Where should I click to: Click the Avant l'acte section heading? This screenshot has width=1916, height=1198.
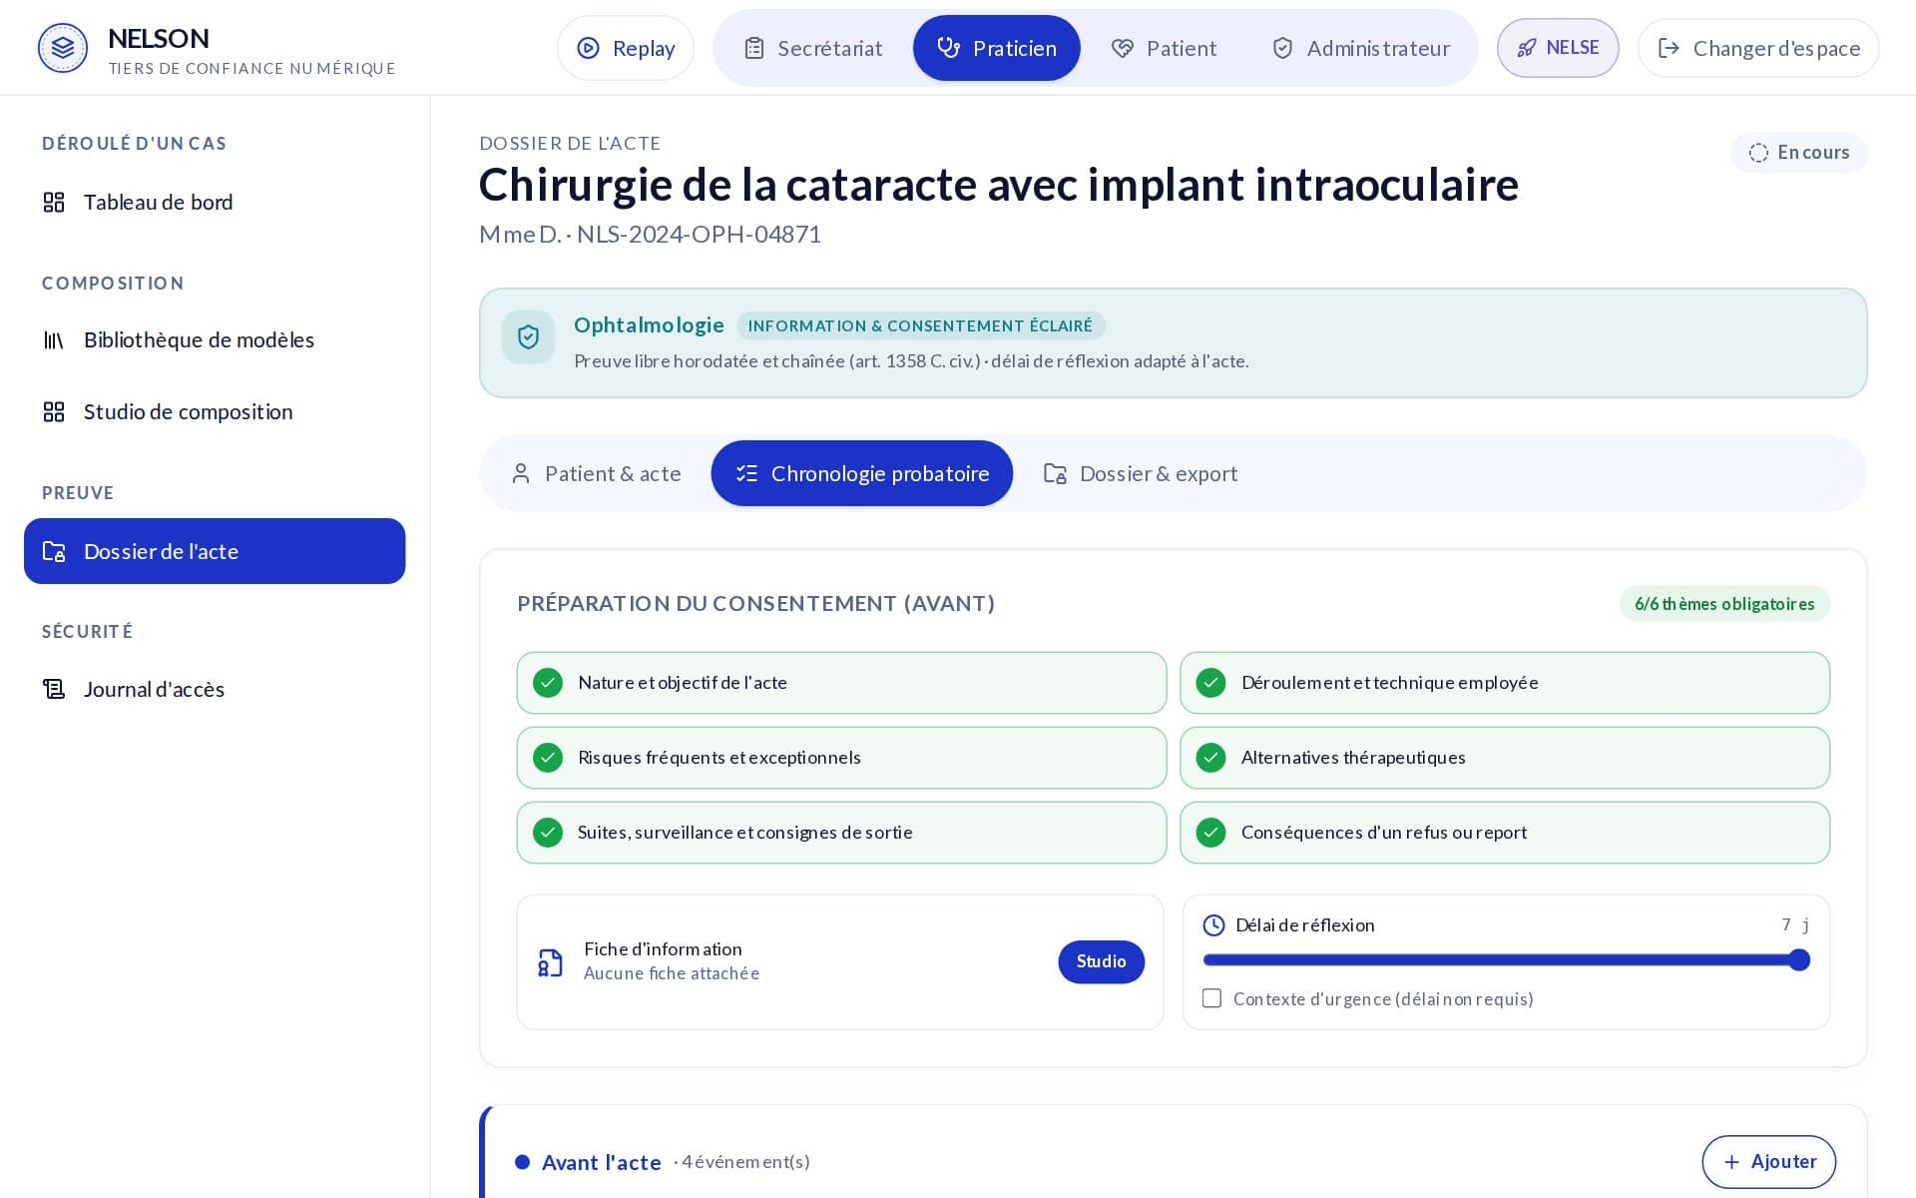601,1162
